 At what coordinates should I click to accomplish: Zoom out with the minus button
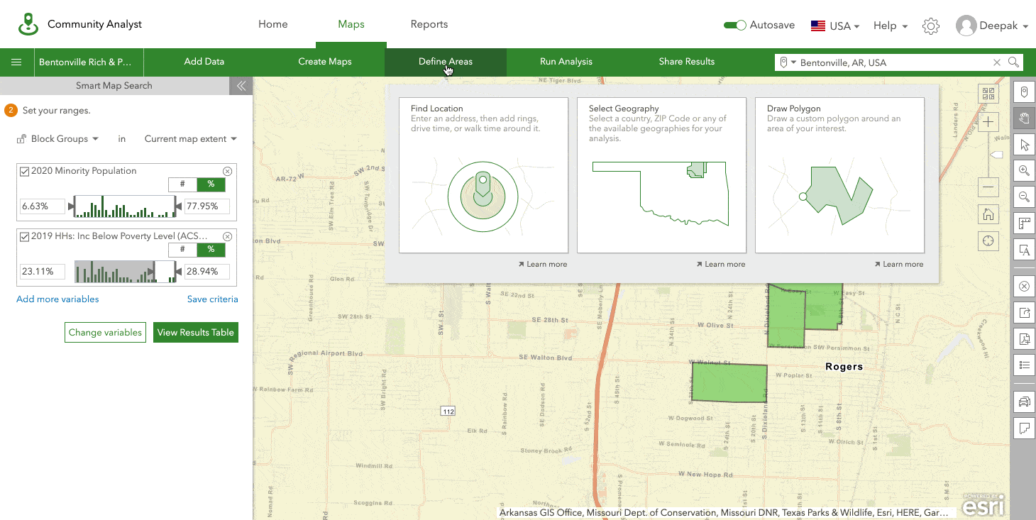[988, 187]
